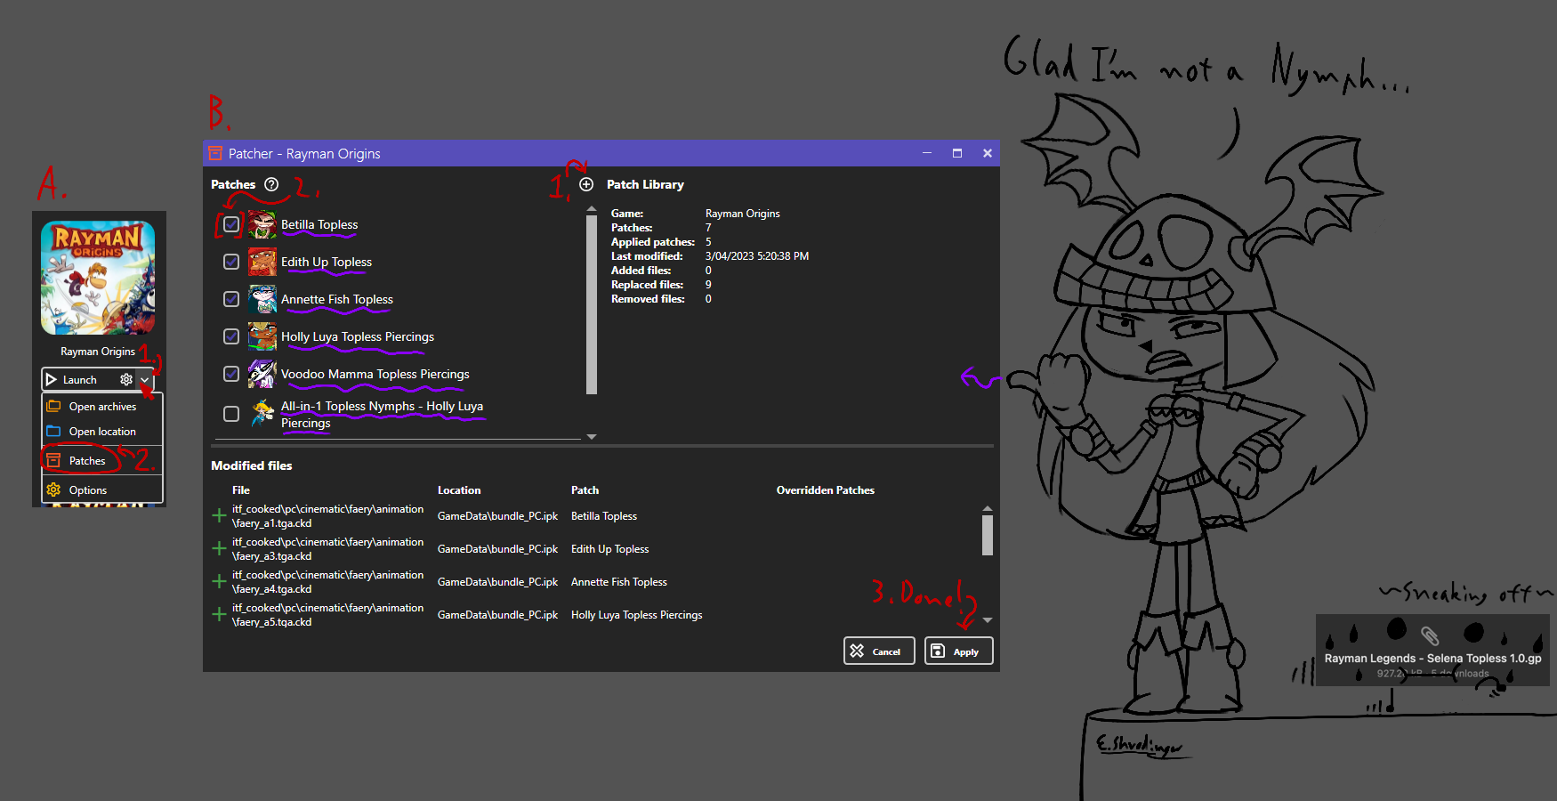
Task: Click the patches list scrollbar thumb
Action: pyautogui.click(x=592, y=304)
